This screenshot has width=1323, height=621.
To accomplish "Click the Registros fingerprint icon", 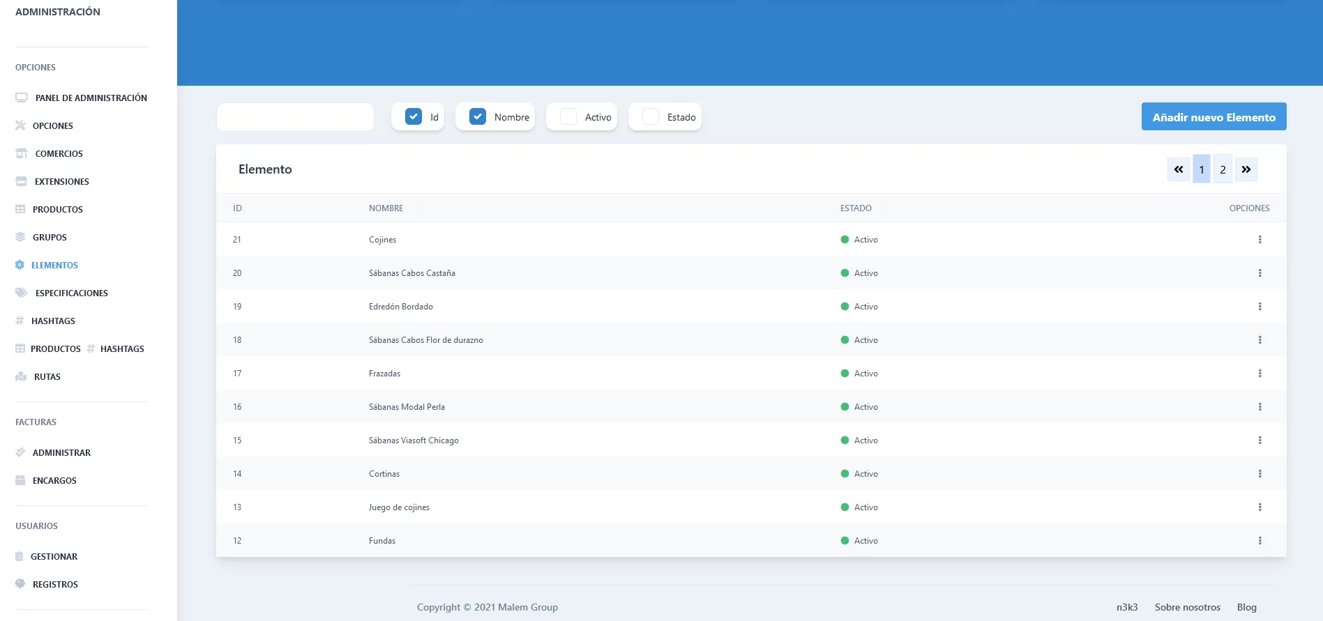I will coord(20,584).
